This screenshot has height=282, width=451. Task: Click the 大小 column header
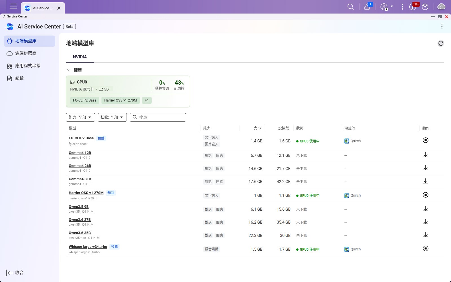click(x=257, y=128)
